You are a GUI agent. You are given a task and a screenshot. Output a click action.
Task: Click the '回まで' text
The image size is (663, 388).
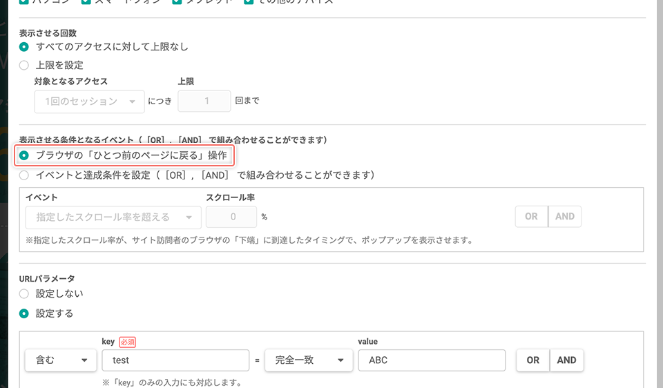(247, 101)
